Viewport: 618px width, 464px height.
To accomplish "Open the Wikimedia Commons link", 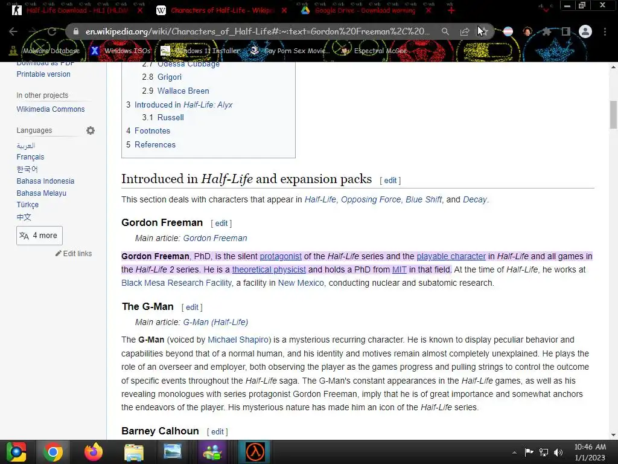I will click(x=51, y=109).
